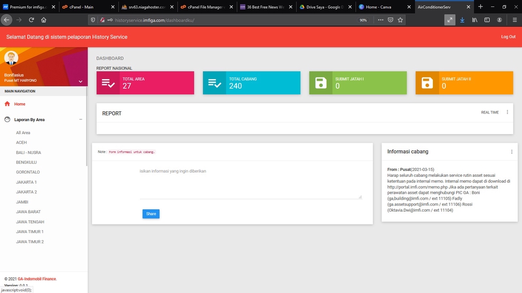The height and width of the screenshot is (293, 522).
Task: Click the Total Cabang checklist icon
Action: click(x=214, y=83)
